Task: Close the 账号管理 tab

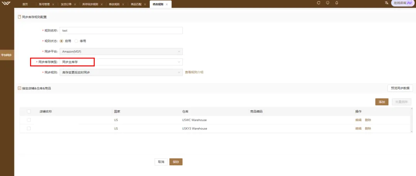Action: 53,5
